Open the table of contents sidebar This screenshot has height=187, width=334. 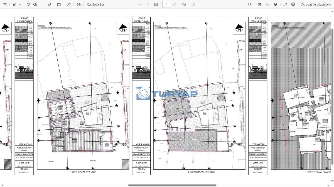click(5, 4)
